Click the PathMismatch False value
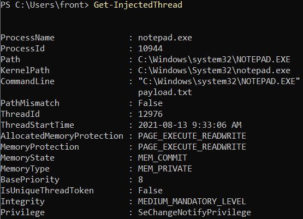 150,103
